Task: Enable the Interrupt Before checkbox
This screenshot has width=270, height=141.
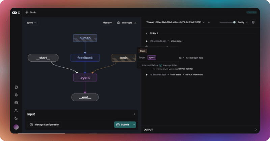Action: click(x=140, y=65)
